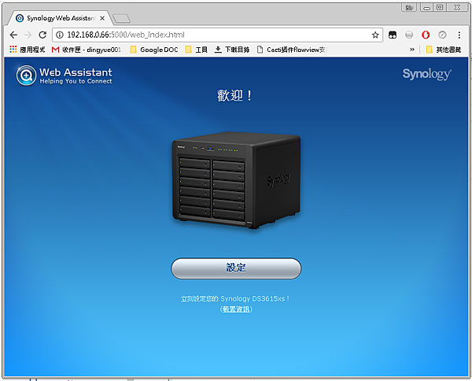Open the Google DOC bookmark folder
472x381 pixels.
[154, 50]
